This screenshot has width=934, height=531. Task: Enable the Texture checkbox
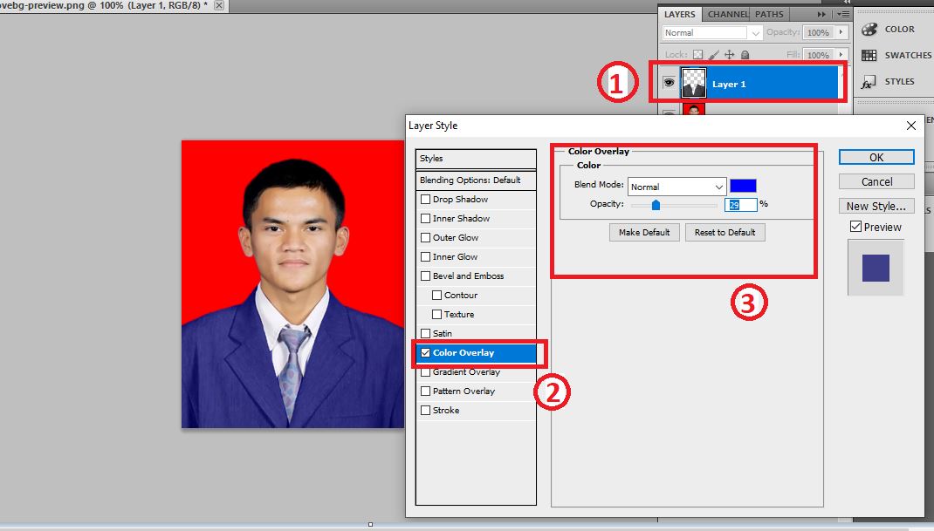click(x=436, y=314)
